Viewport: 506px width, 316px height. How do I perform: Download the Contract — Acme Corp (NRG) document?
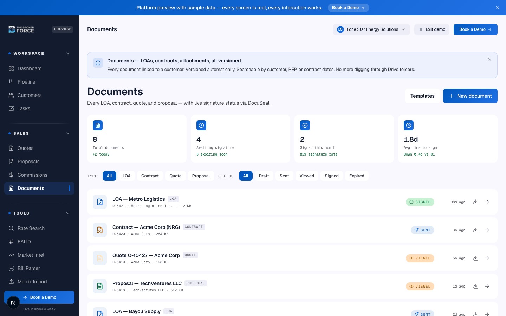[x=476, y=230]
